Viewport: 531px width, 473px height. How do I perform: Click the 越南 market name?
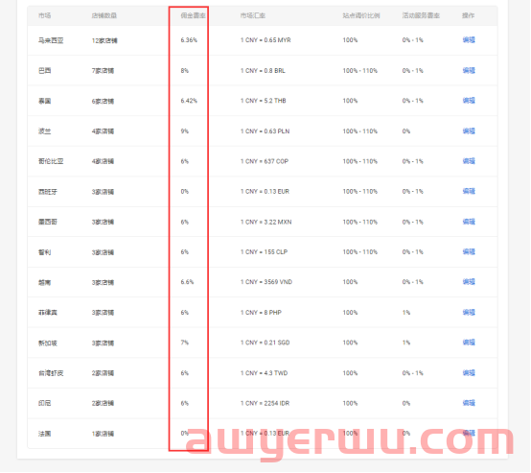[x=45, y=282]
